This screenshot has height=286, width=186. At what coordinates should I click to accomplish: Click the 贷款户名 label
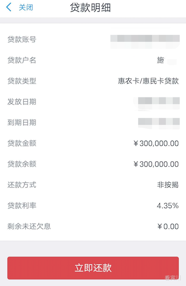point(22,60)
